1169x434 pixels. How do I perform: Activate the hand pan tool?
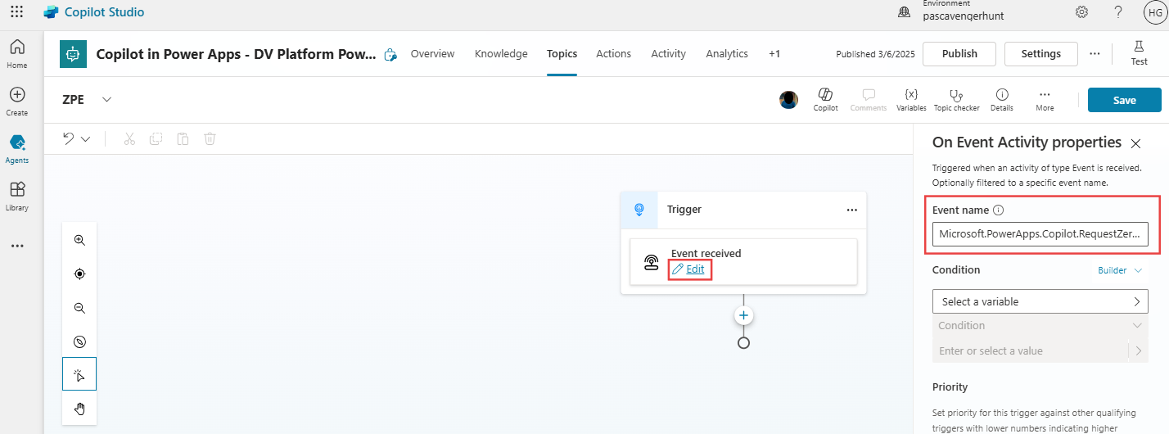click(x=79, y=409)
